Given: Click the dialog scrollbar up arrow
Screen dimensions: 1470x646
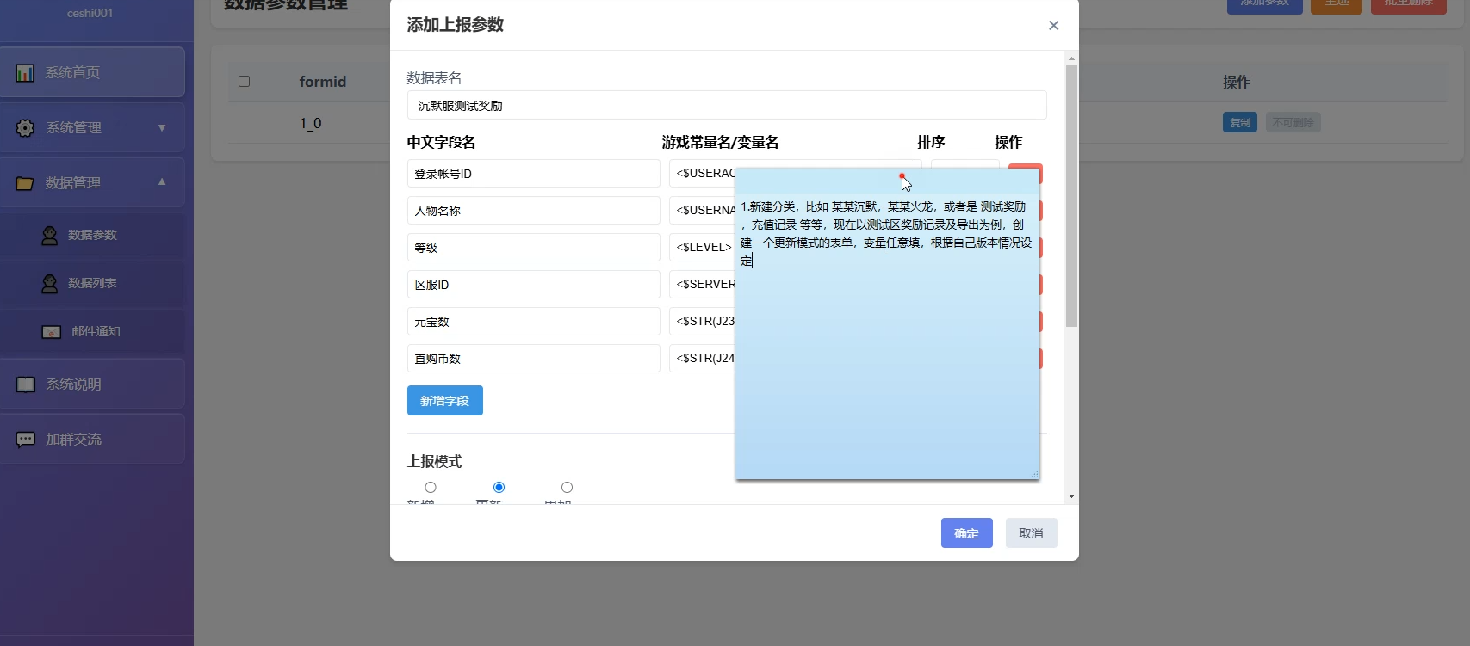Looking at the screenshot, I should (x=1071, y=58).
